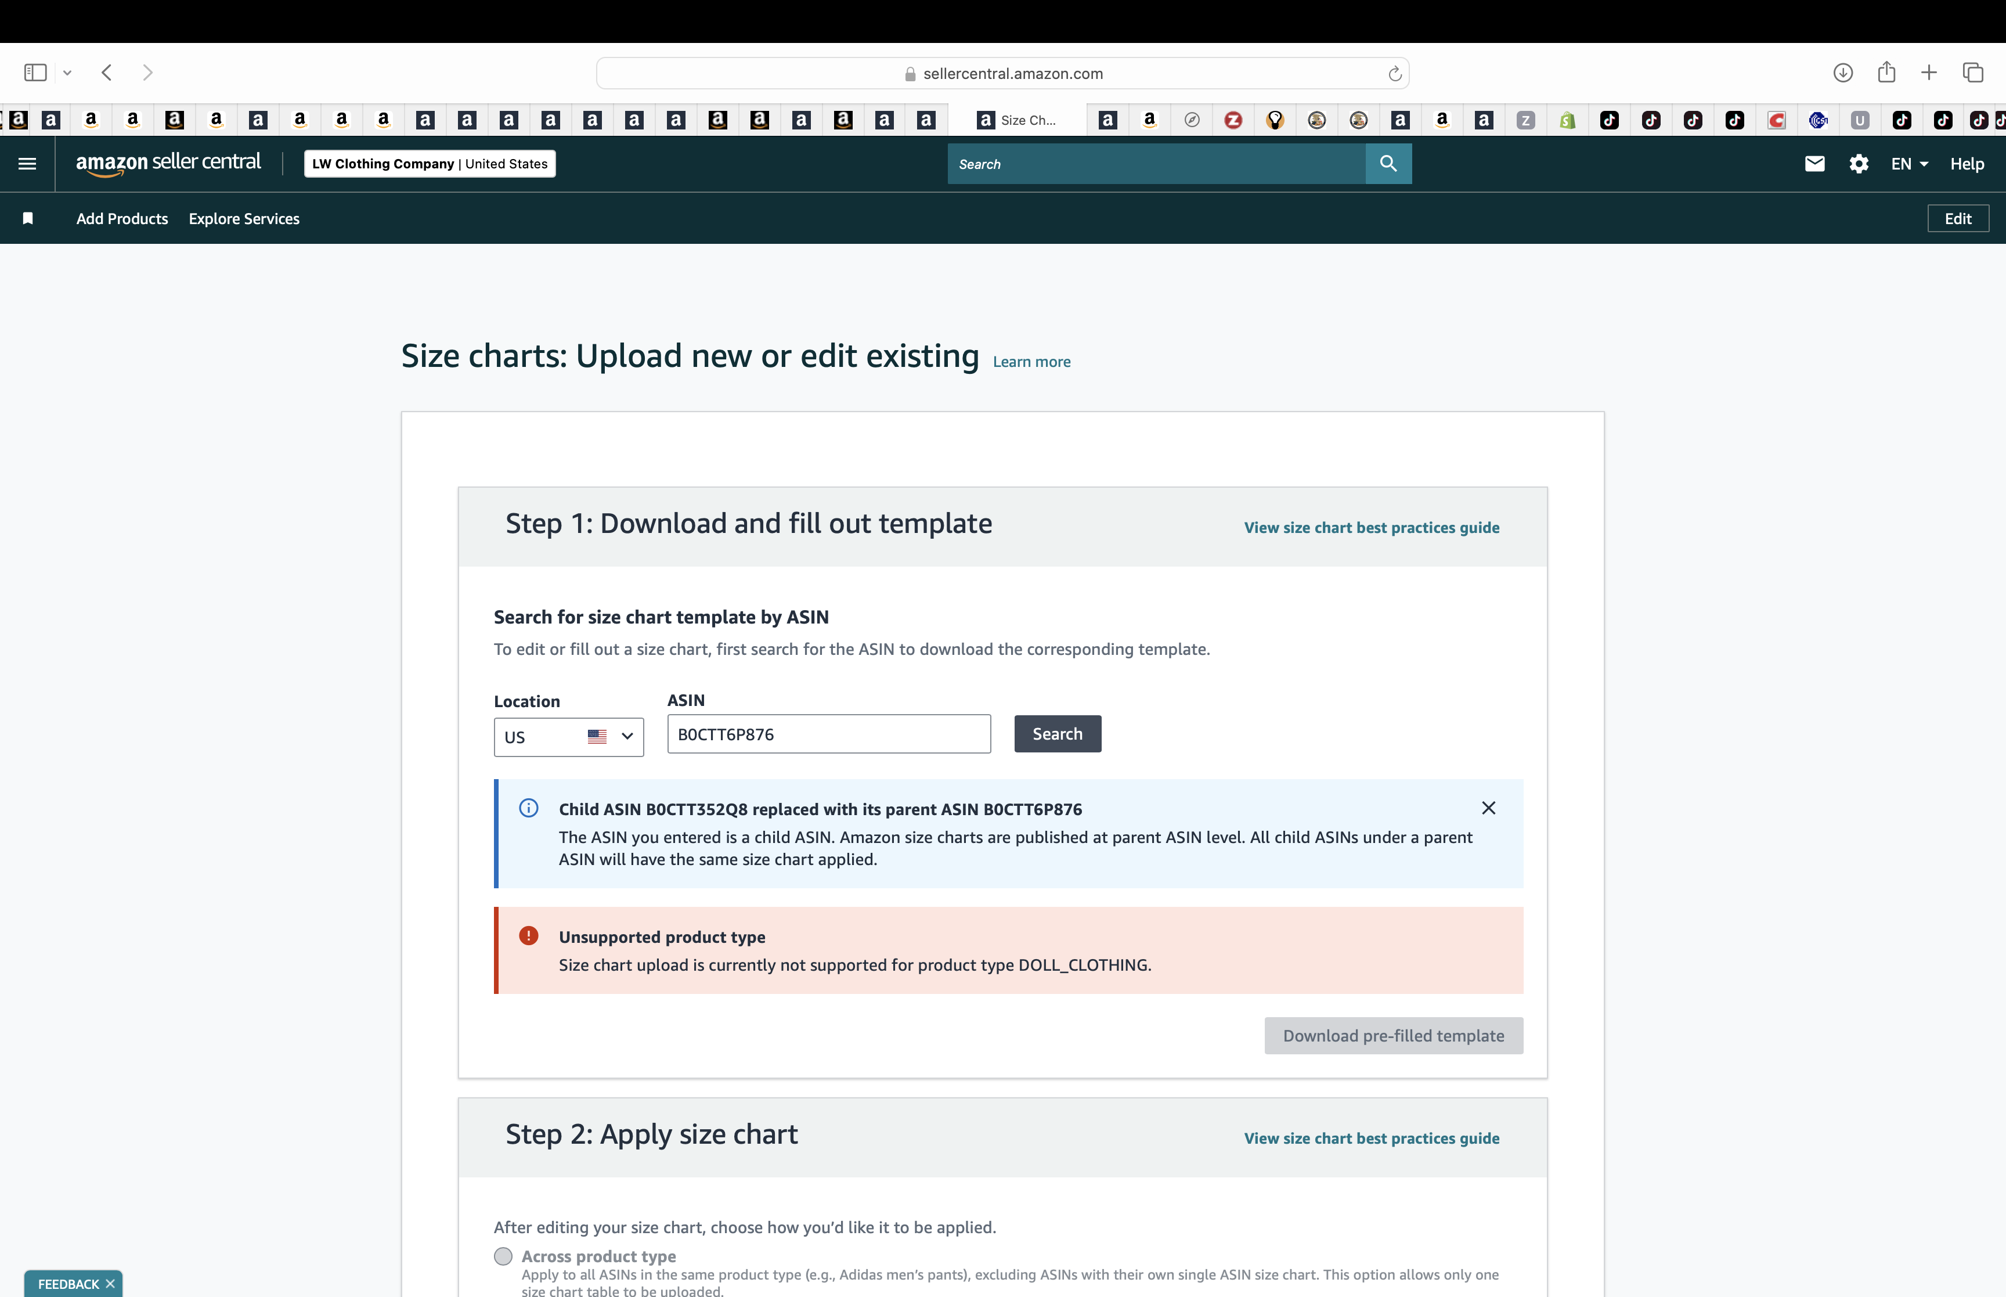Image resolution: width=2006 pixels, height=1297 pixels.
Task: Open the LW Clothing Company account switcher
Action: click(430, 163)
